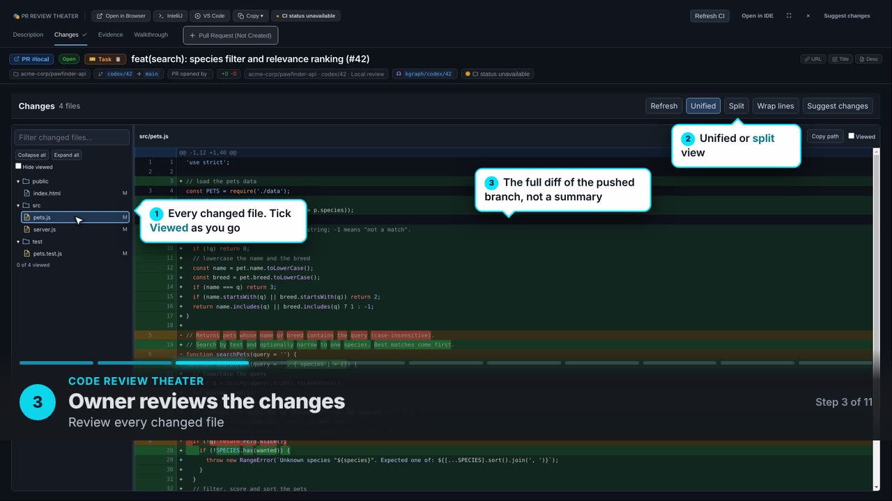Click Pull Request (Not Created) button
The image size is (892, 501).
231,35
